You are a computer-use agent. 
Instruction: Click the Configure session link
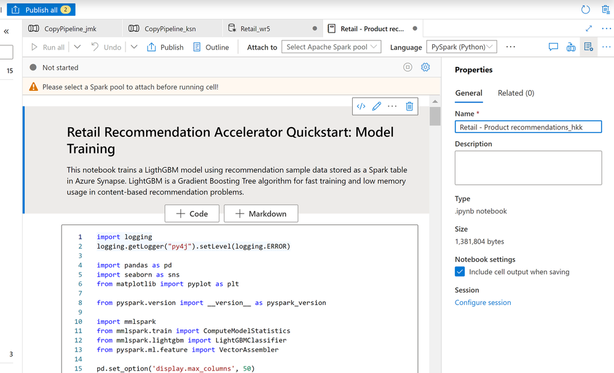(x=483, y=302)
